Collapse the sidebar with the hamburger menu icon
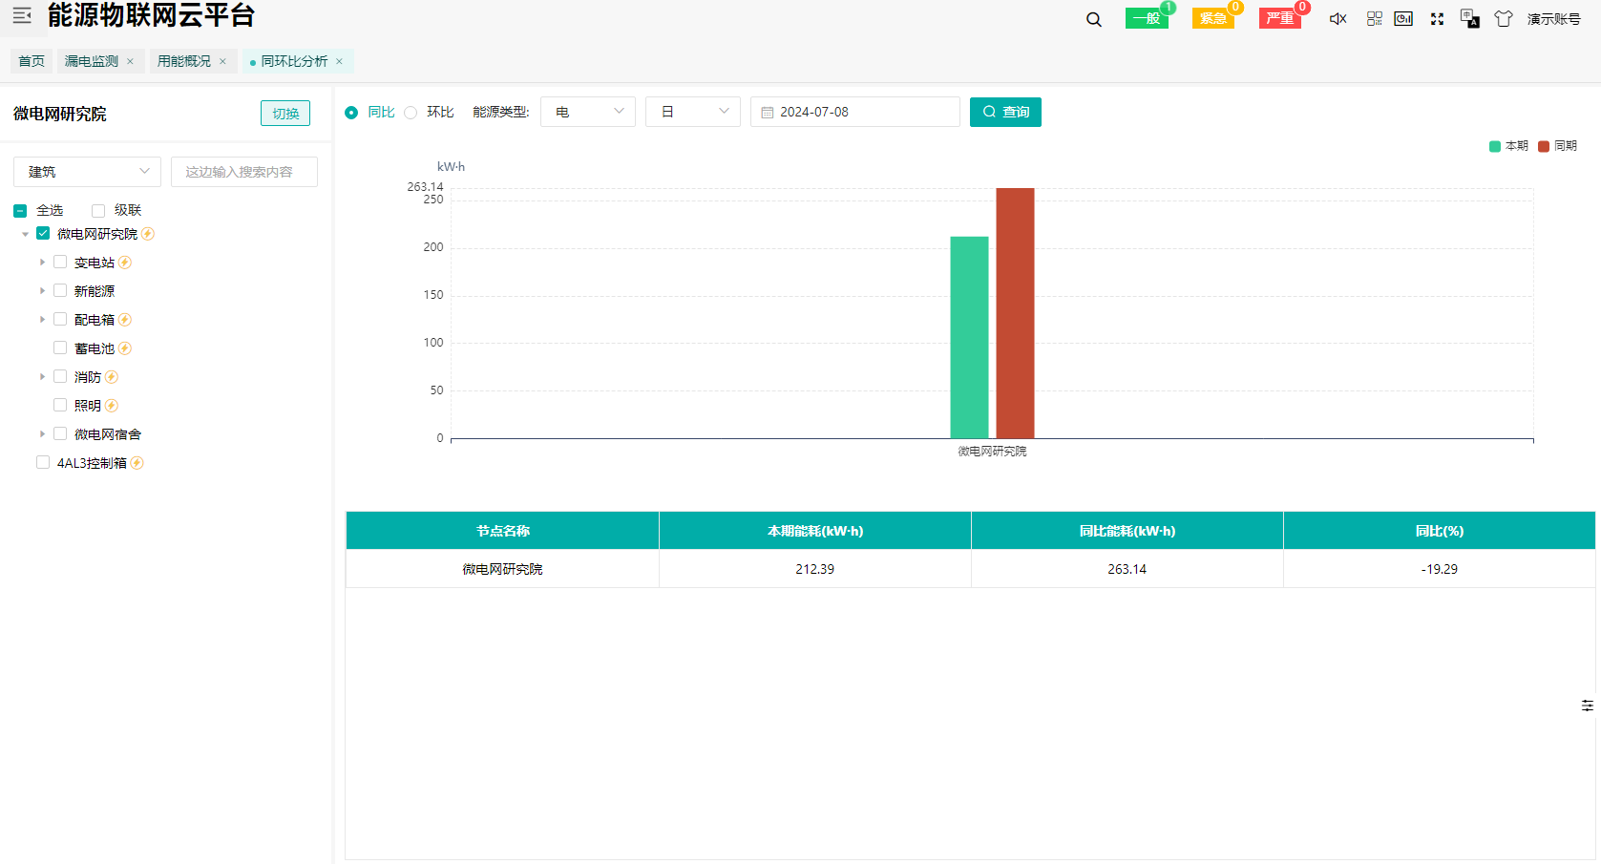 click(22, 15)
